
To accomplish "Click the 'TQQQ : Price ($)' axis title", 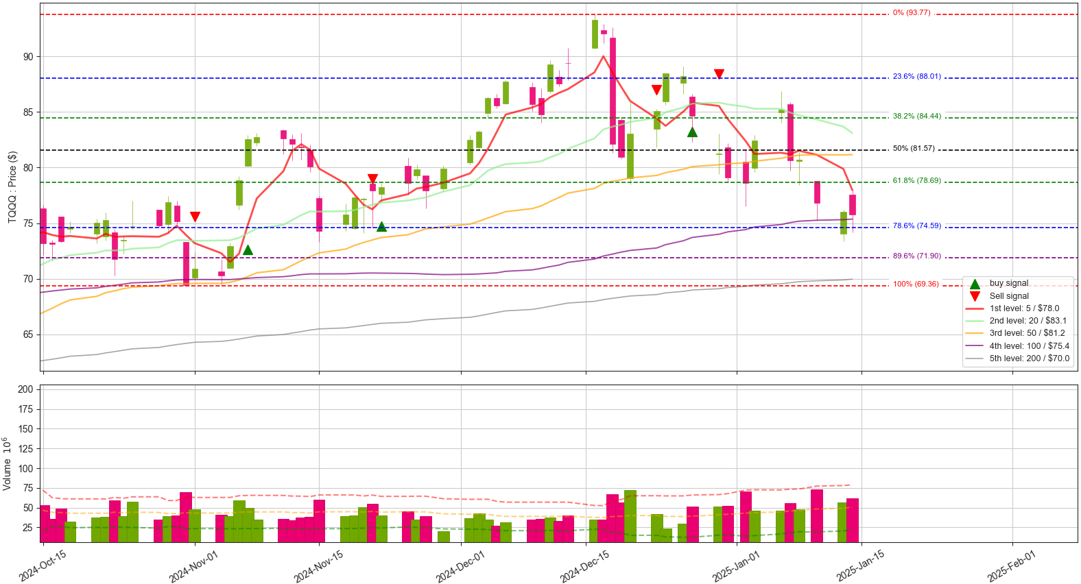I will (x=12, y=186).
